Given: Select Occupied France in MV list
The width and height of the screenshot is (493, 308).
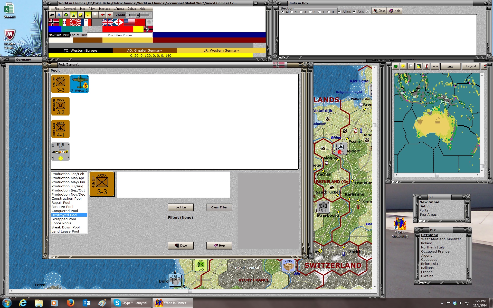Looking at the screenshot, I should point(435,251).
